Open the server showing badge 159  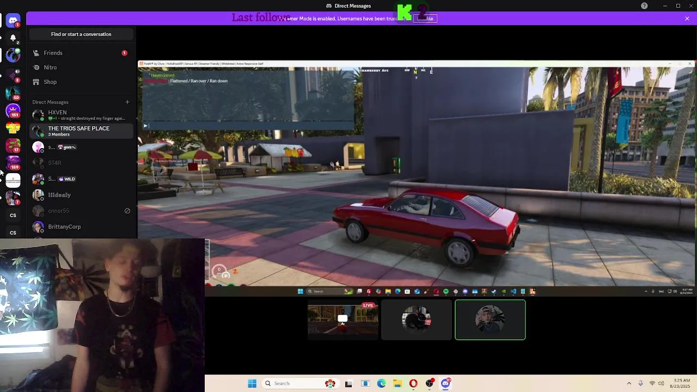tap(13, 162)
